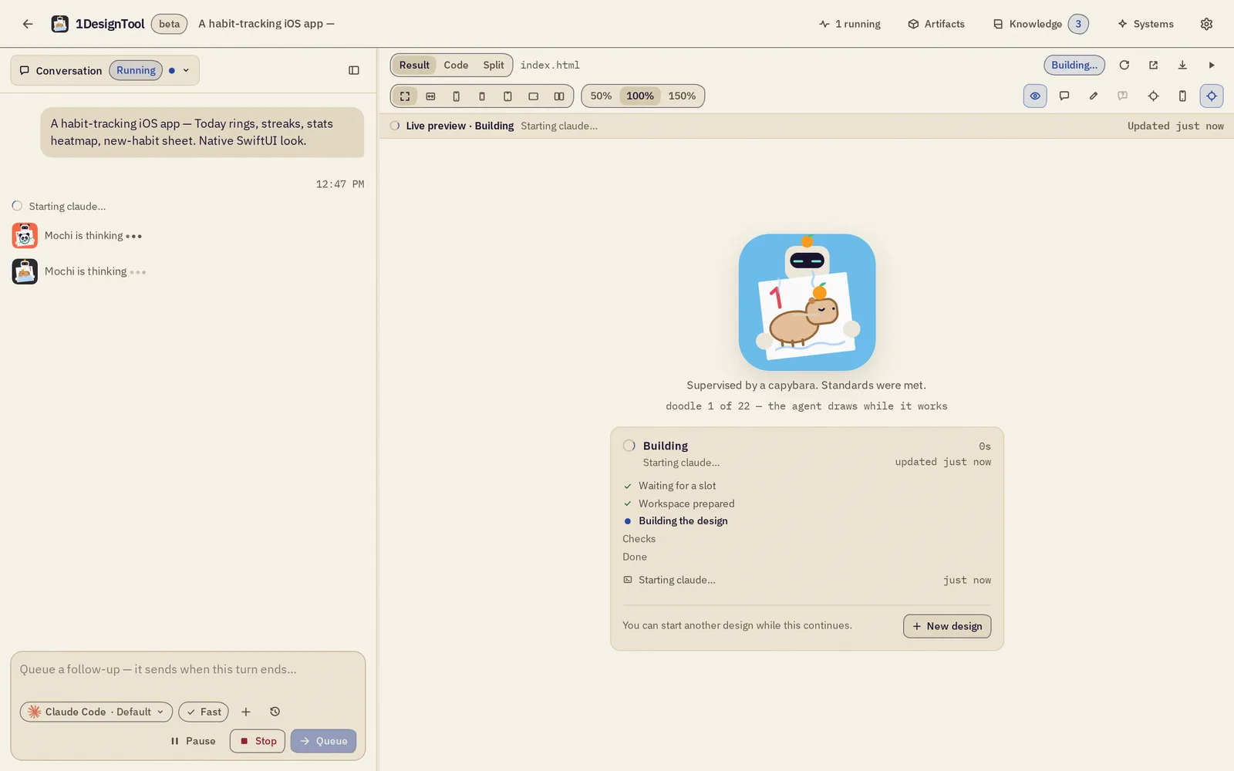Click the 1DesignTool logo icon

point(60,24)
